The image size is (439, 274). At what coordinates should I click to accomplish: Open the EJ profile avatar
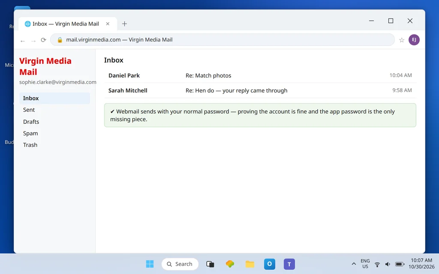pos(414,40)
